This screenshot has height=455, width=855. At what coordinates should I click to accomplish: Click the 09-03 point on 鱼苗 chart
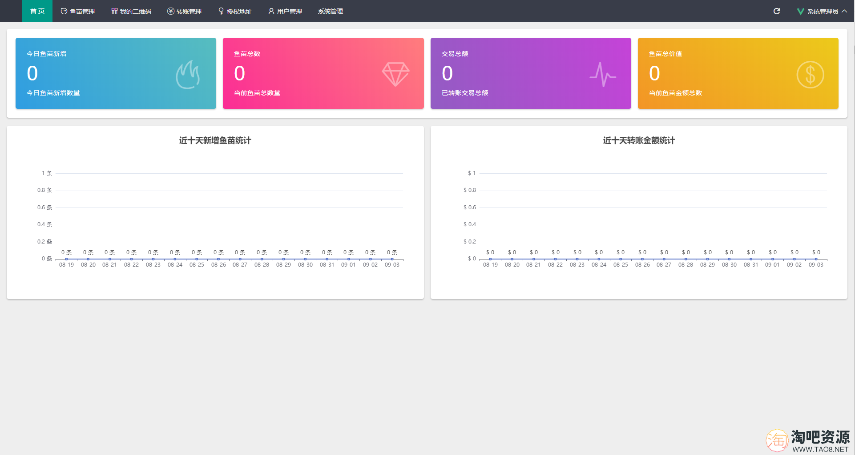point(392,259)
